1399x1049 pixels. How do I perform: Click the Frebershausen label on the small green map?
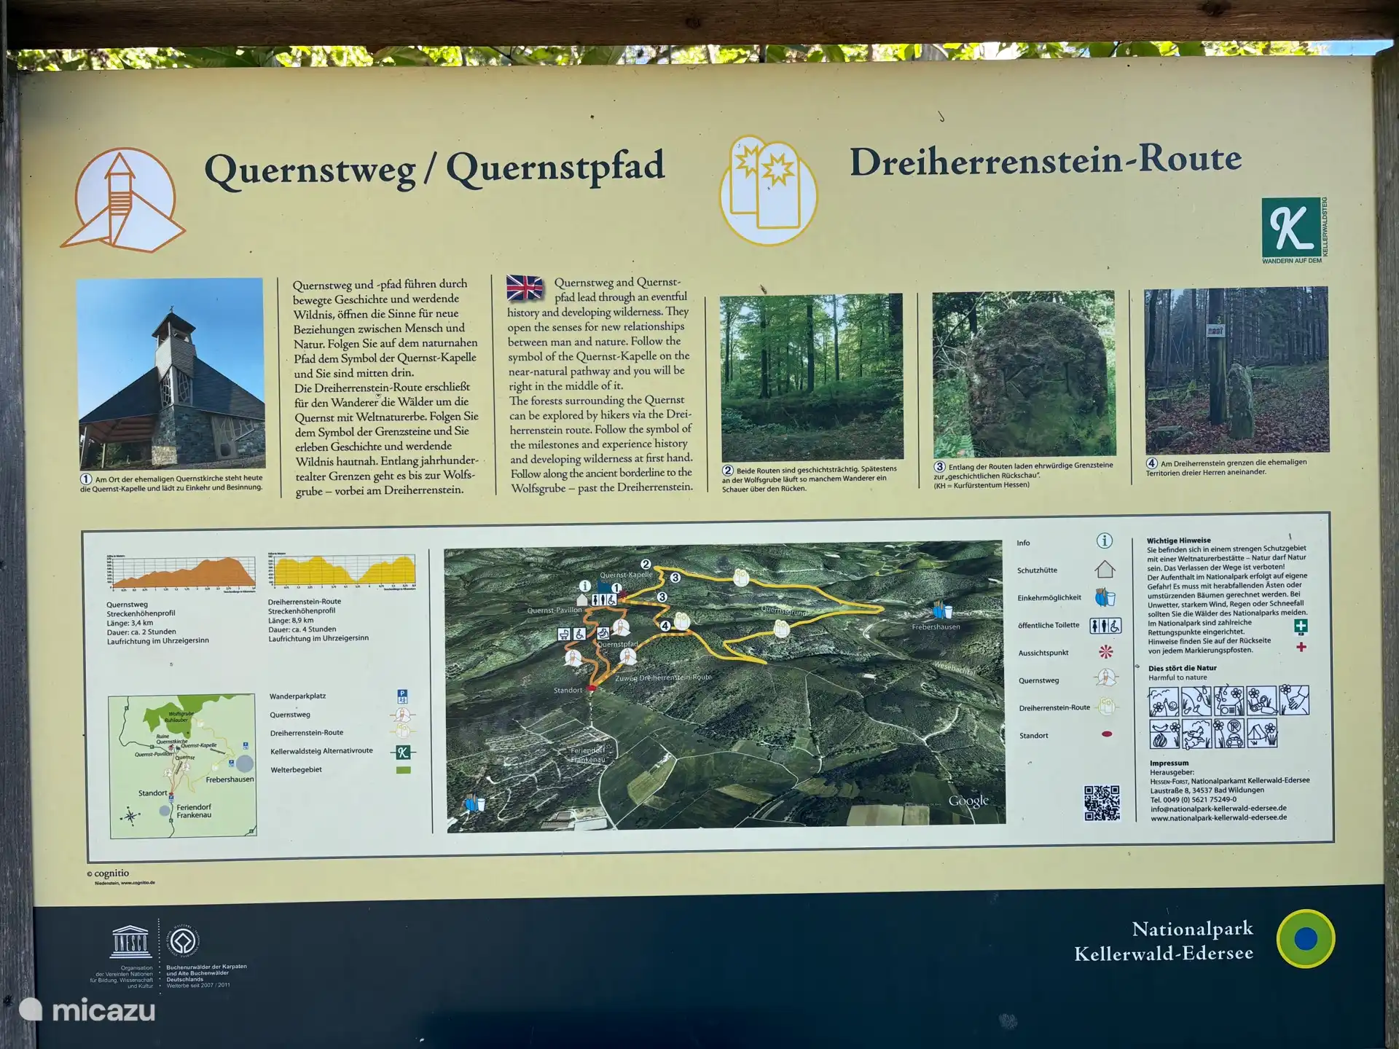click(x=230, y=779)
